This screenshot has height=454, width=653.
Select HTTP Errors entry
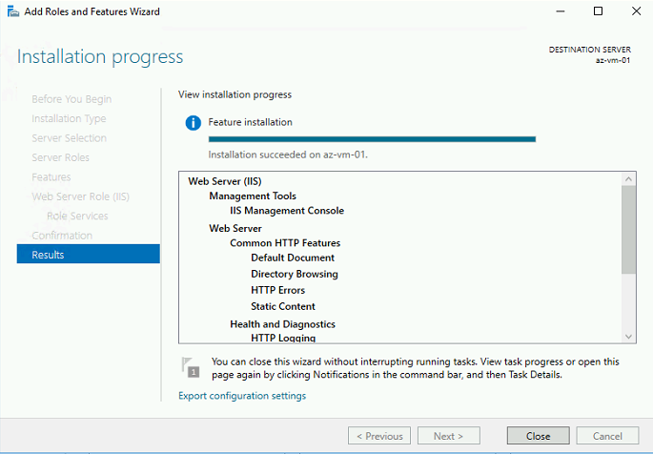(277, 290)
